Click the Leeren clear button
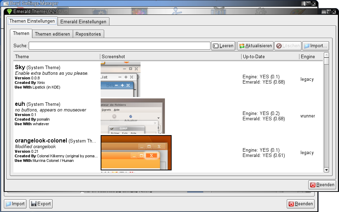Viewport: 339px width, 212px height. click(x=223, y=46)
